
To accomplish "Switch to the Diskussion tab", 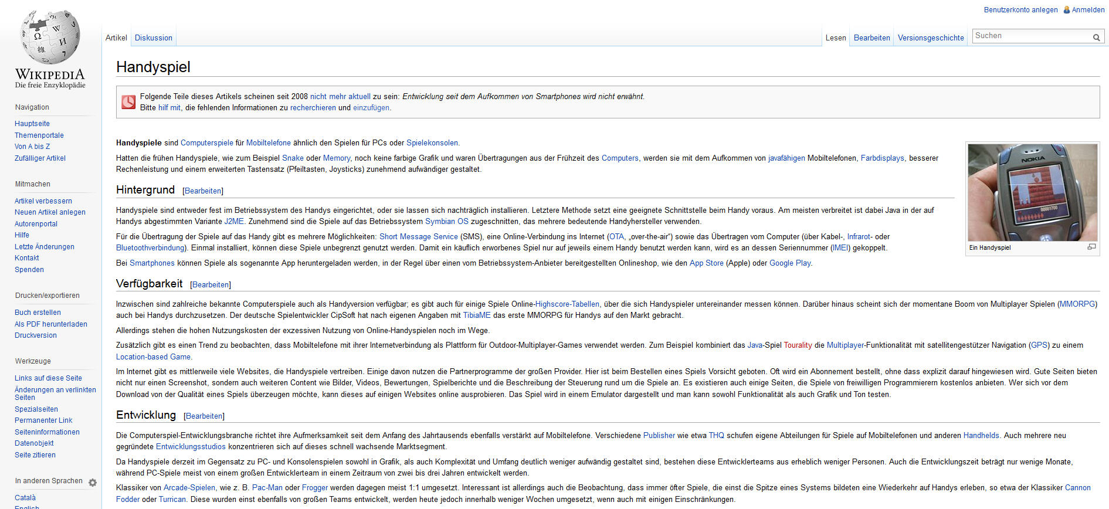I will pos(154,38).
